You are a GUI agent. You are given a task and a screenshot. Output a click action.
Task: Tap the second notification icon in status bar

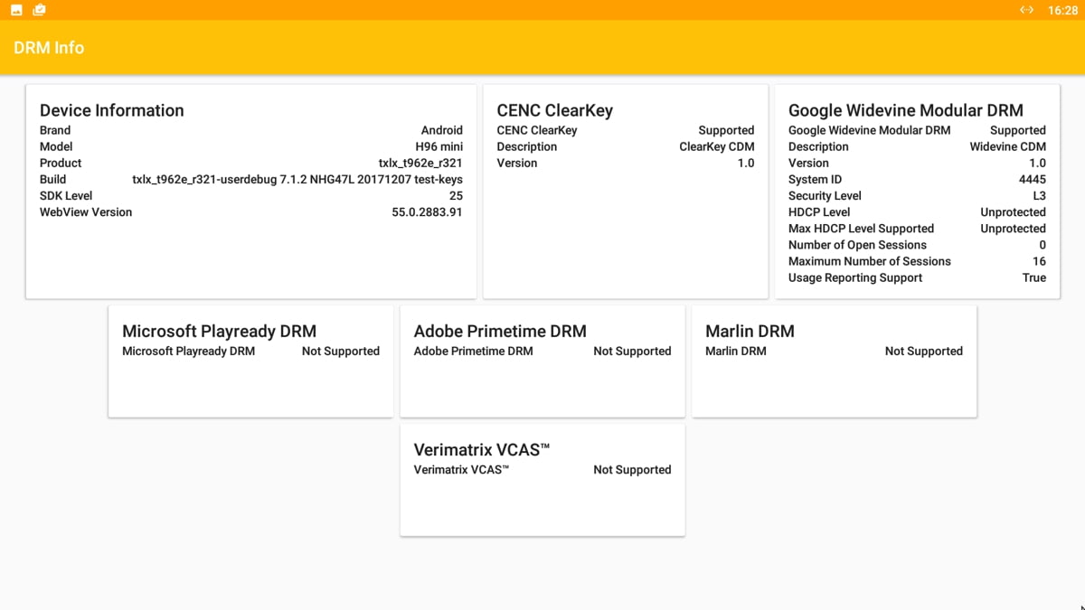coord(39,10)
